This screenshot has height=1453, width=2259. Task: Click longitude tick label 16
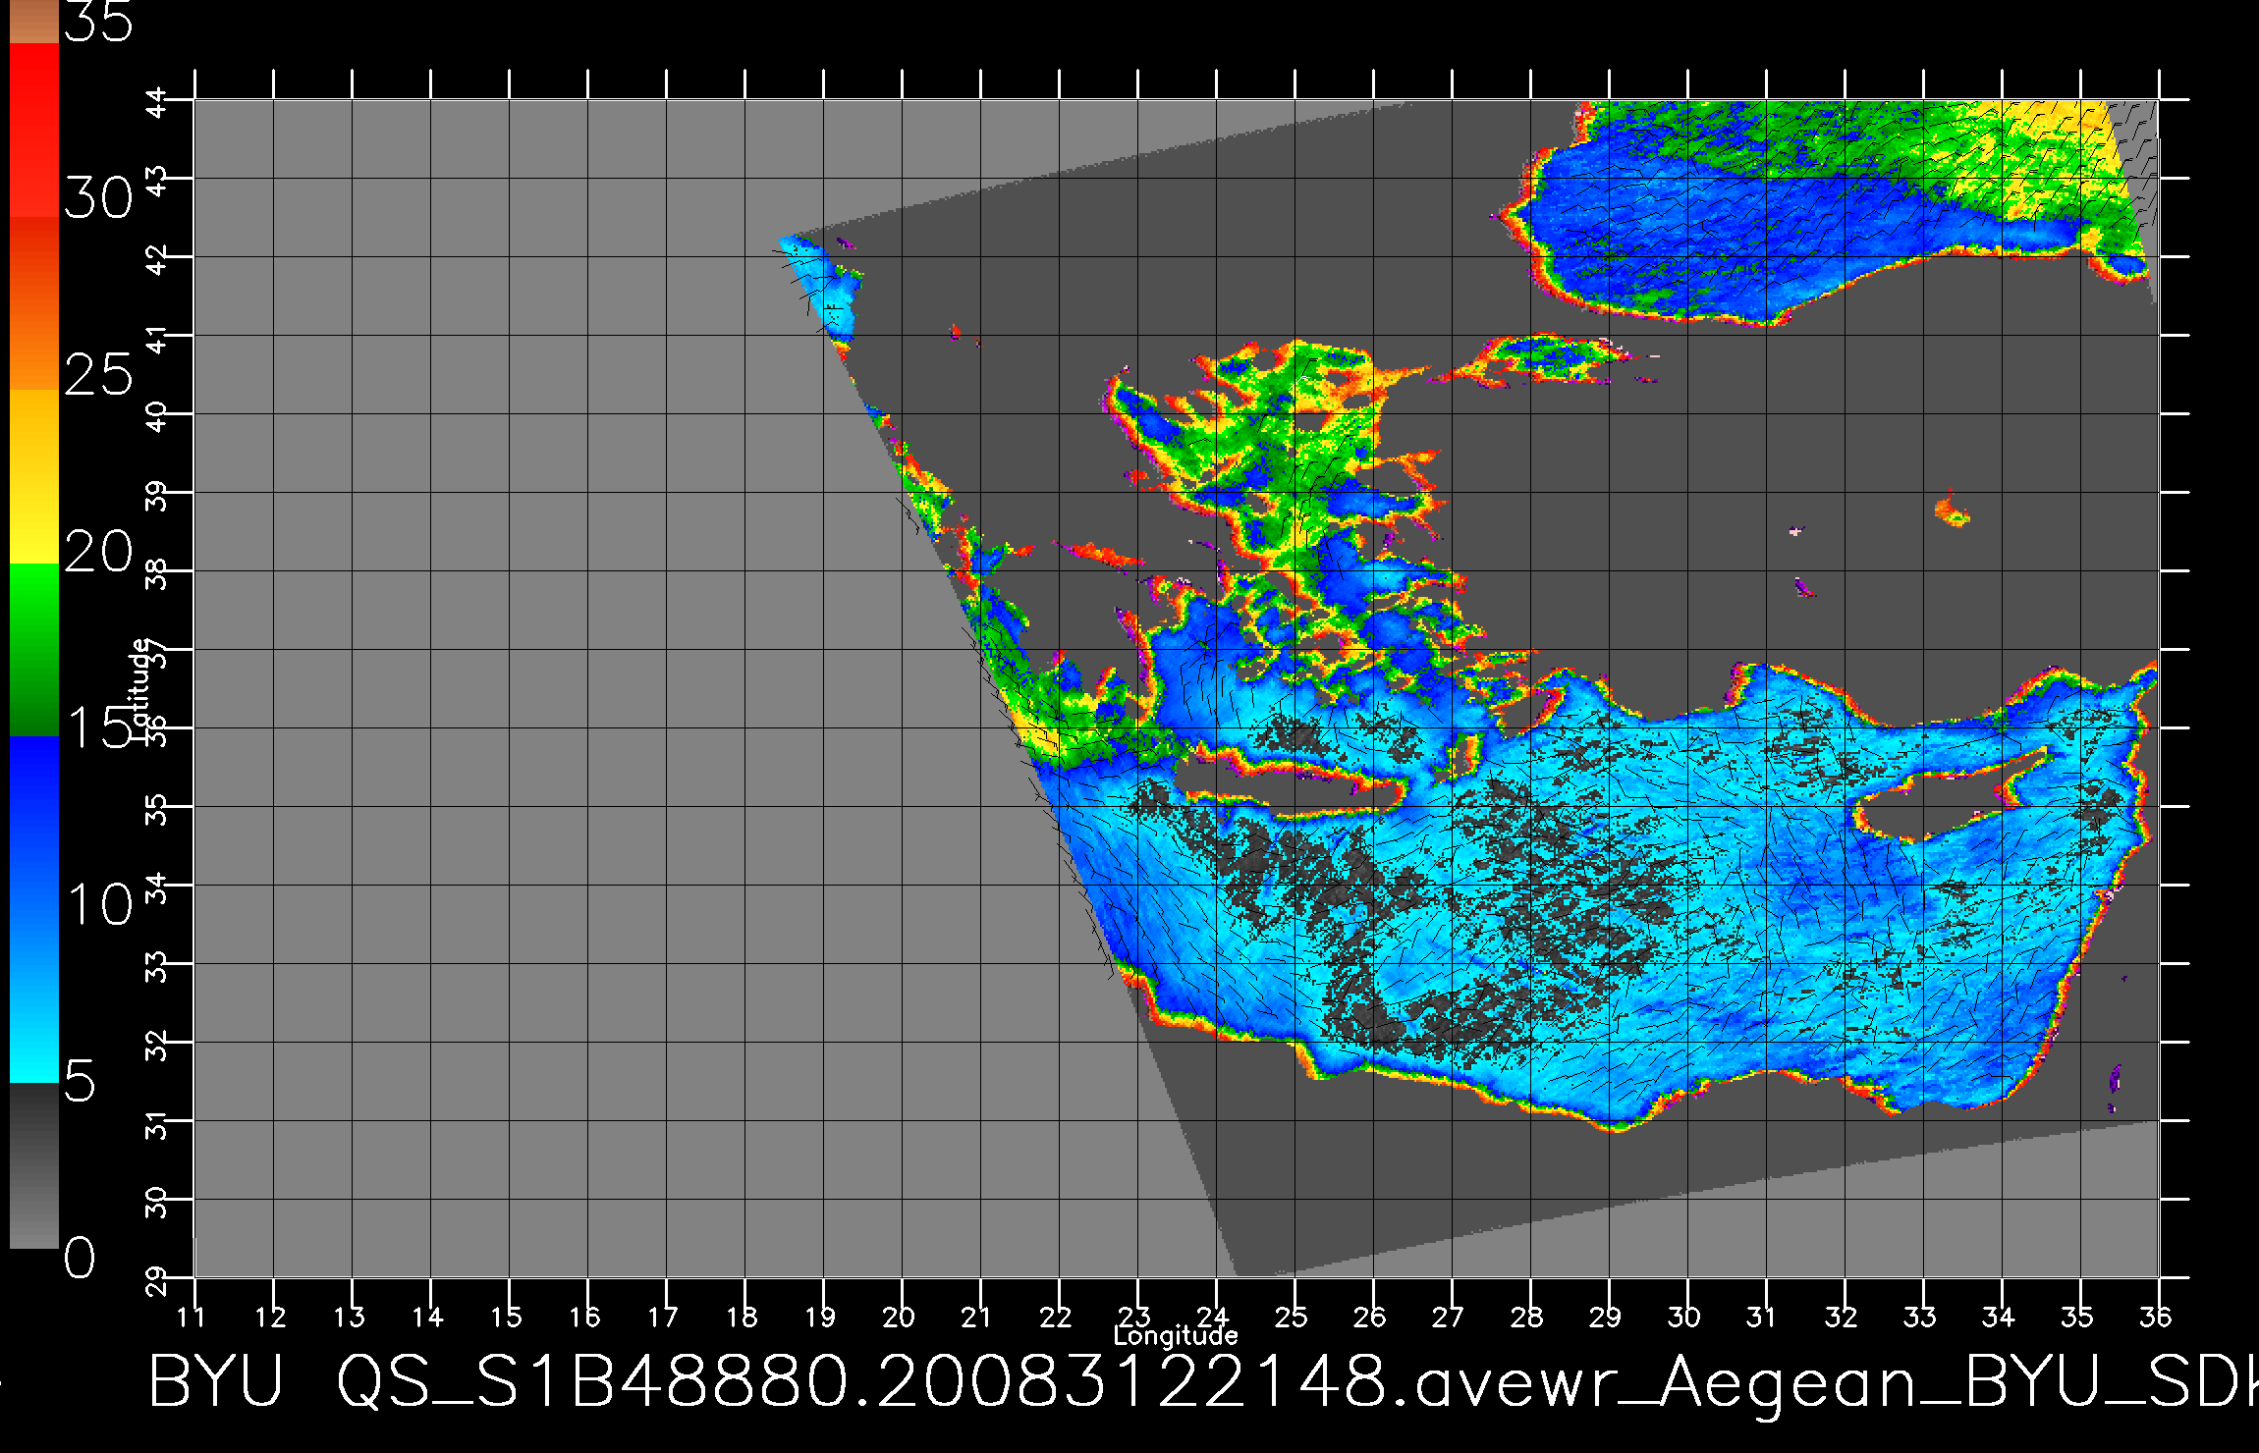(x=583, y=1317)
